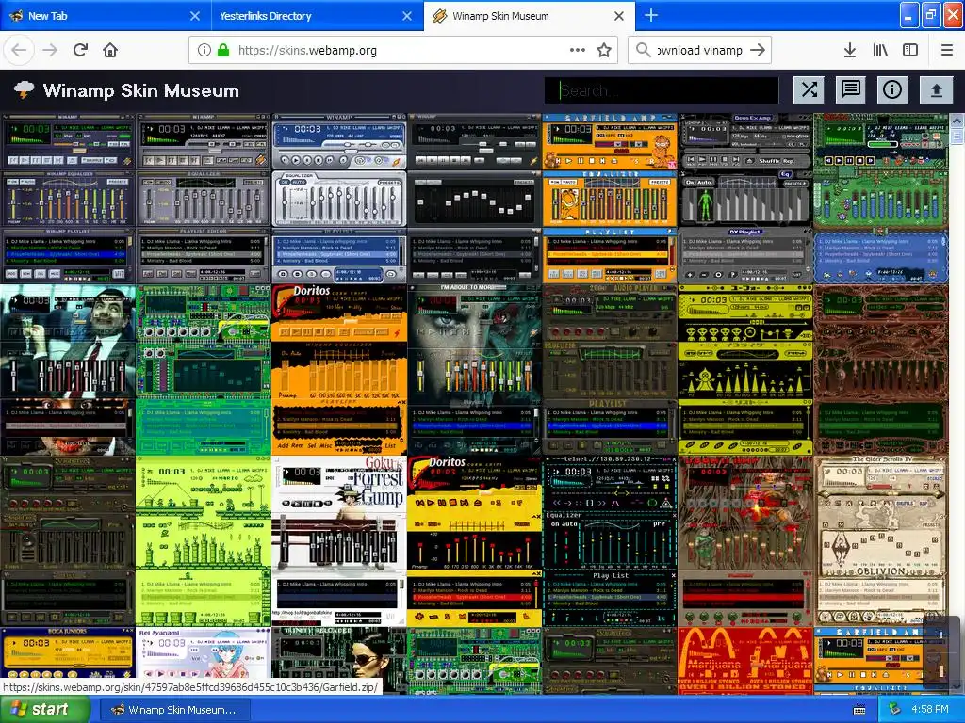Click the page vertical scrollbar thumb
This screenshot has height=723, width=965.
(x=957, y=136)
